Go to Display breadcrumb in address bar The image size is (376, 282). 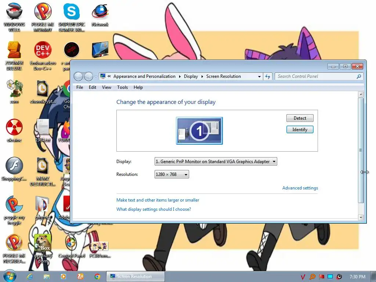191,76
